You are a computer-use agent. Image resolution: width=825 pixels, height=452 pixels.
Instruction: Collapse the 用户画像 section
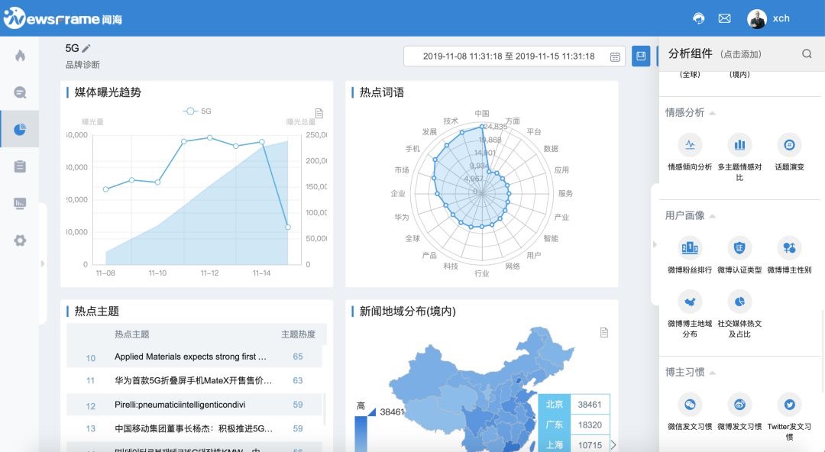pyautogui.click(x=712, y=216)
